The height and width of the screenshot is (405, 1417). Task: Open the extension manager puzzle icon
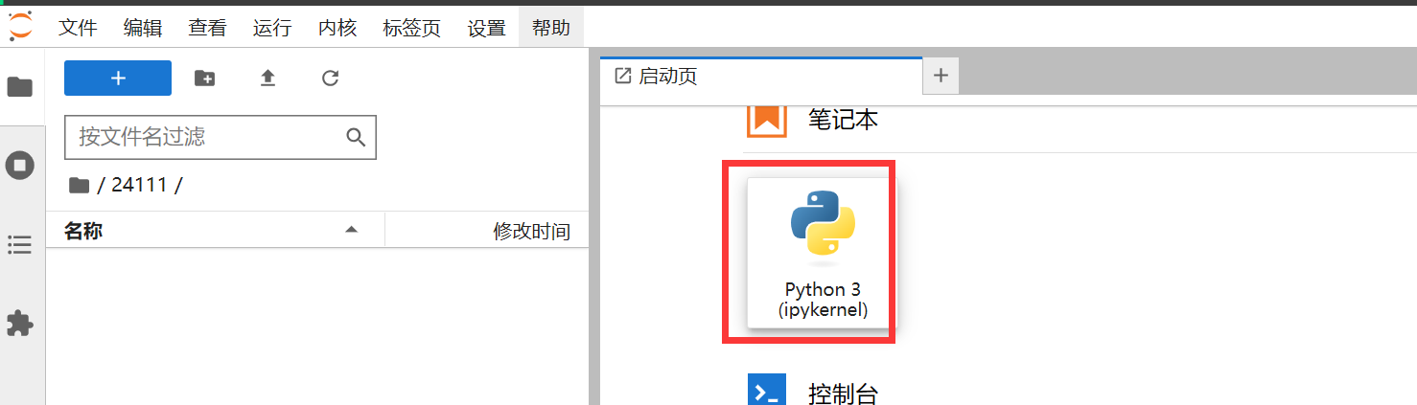pos(20,324)
